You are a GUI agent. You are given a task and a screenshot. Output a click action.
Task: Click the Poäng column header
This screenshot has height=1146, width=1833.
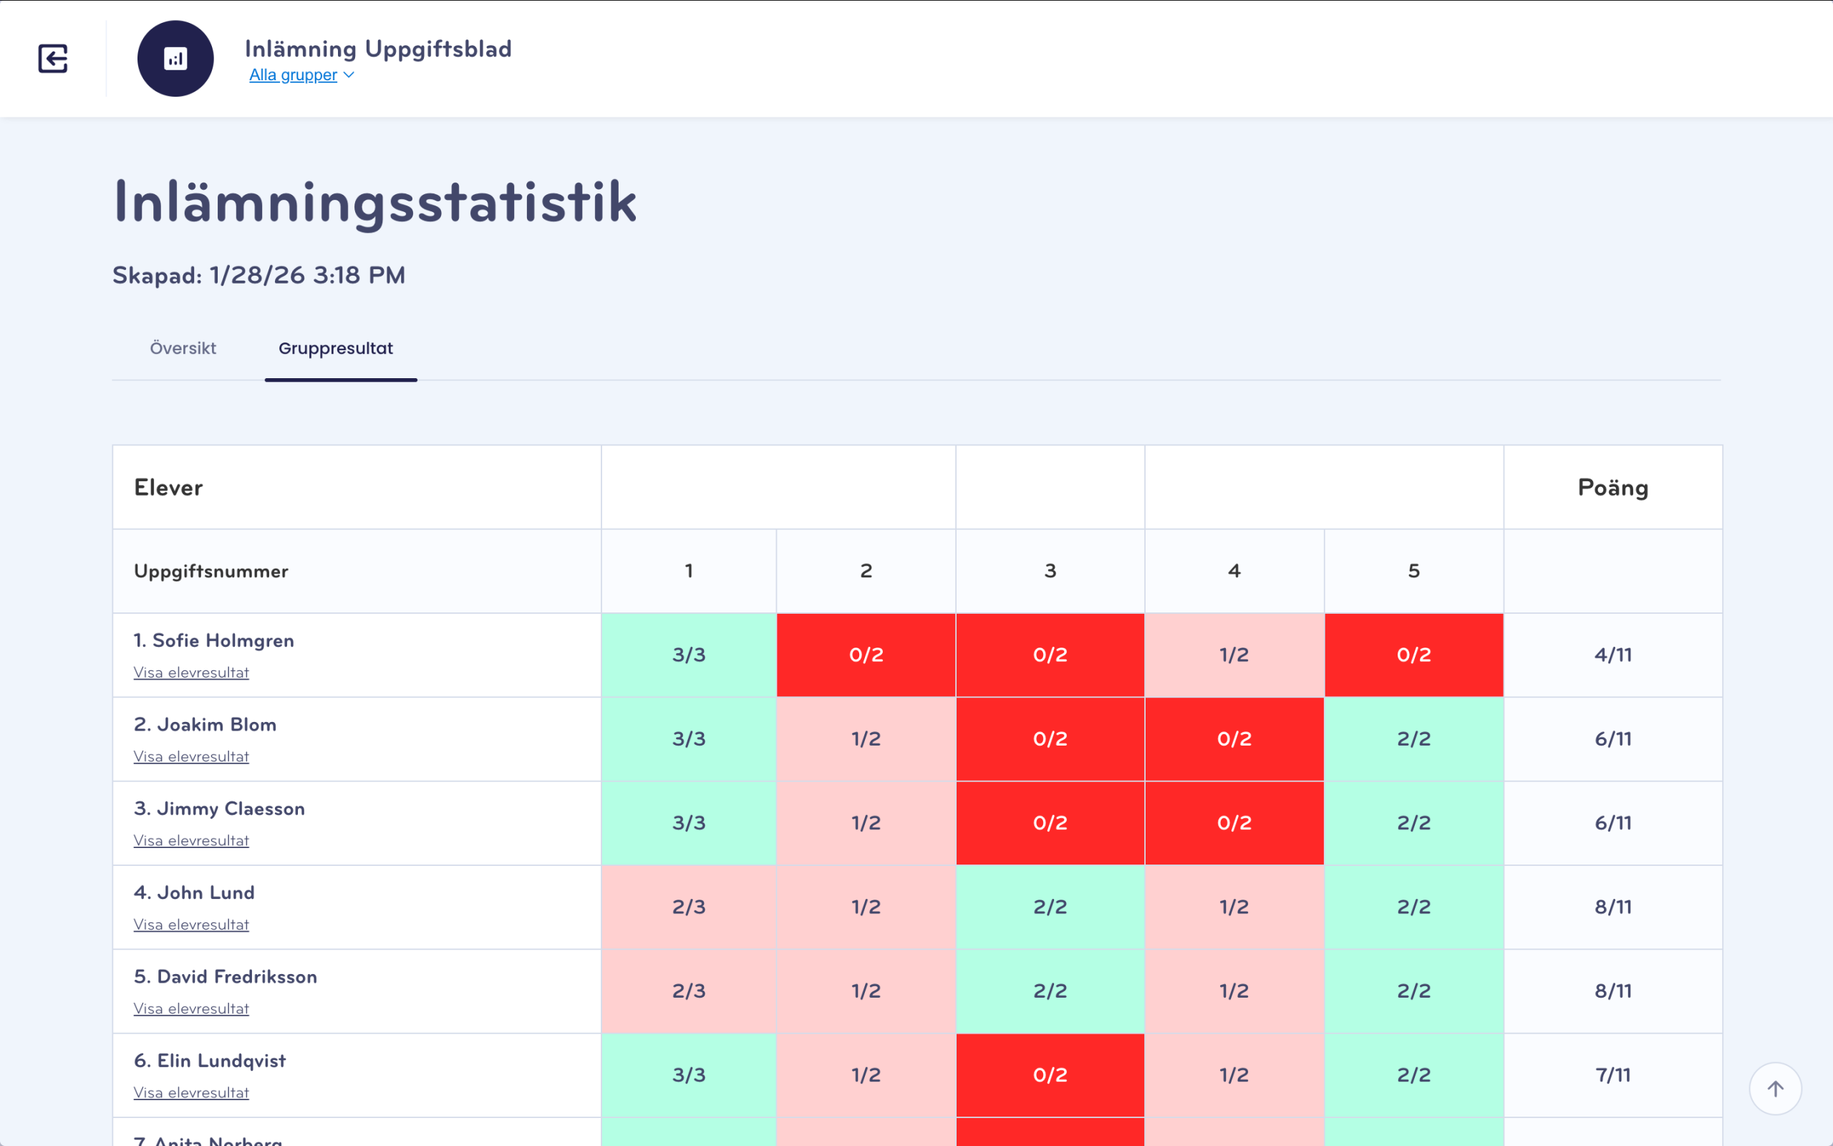point(1612,487)
